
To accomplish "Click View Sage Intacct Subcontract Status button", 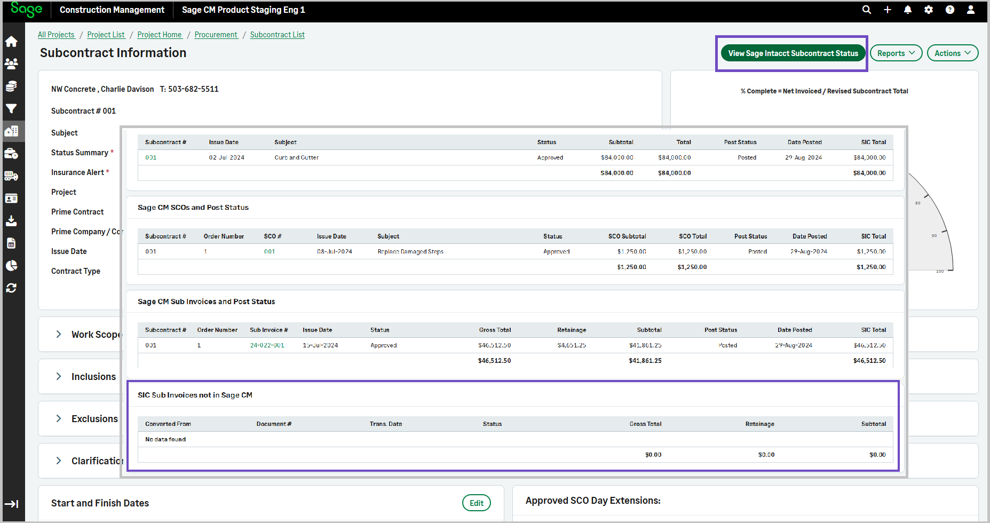I will [x=793, y=53].
